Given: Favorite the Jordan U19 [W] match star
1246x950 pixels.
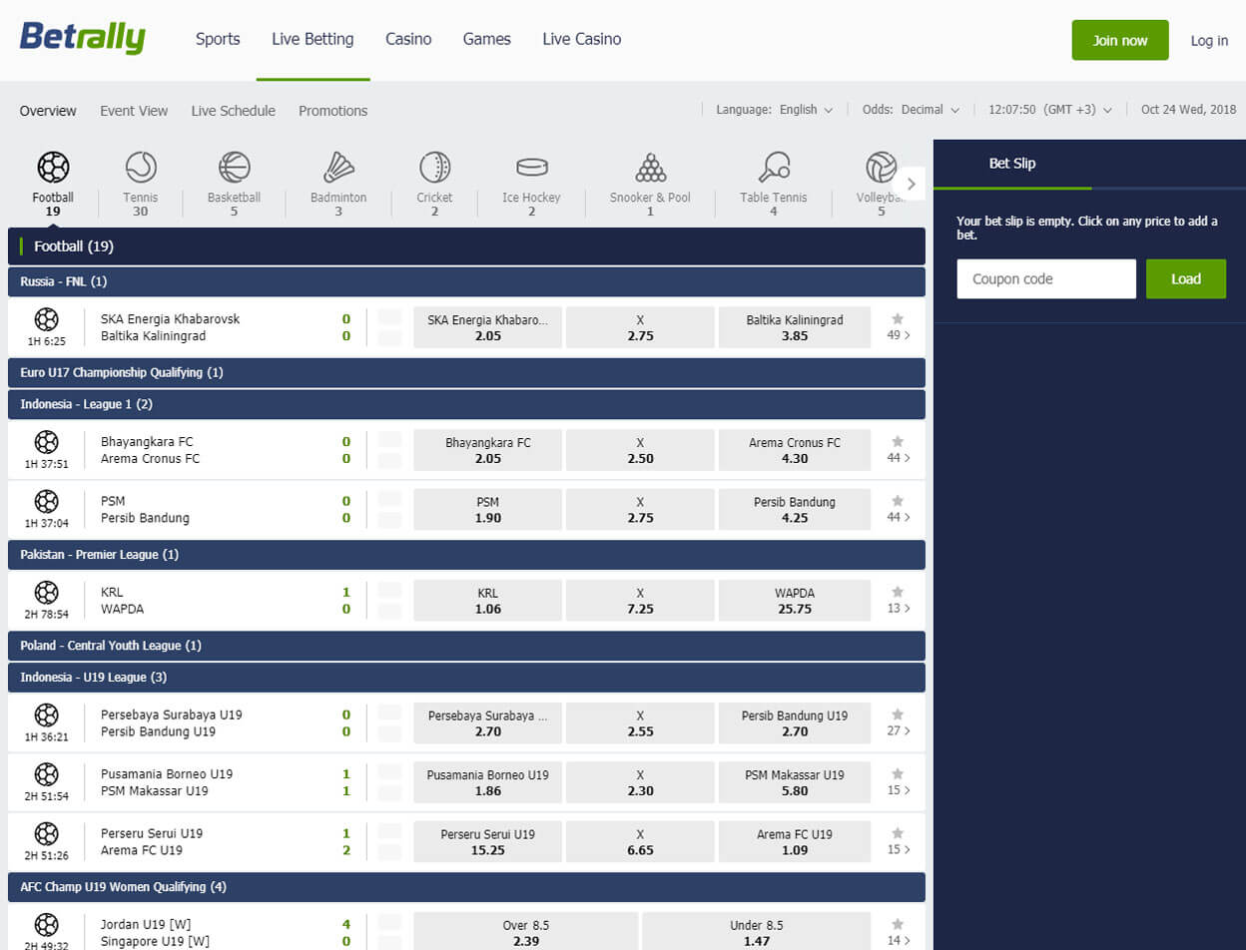Looking at the screenshot, I should [898, 924].
